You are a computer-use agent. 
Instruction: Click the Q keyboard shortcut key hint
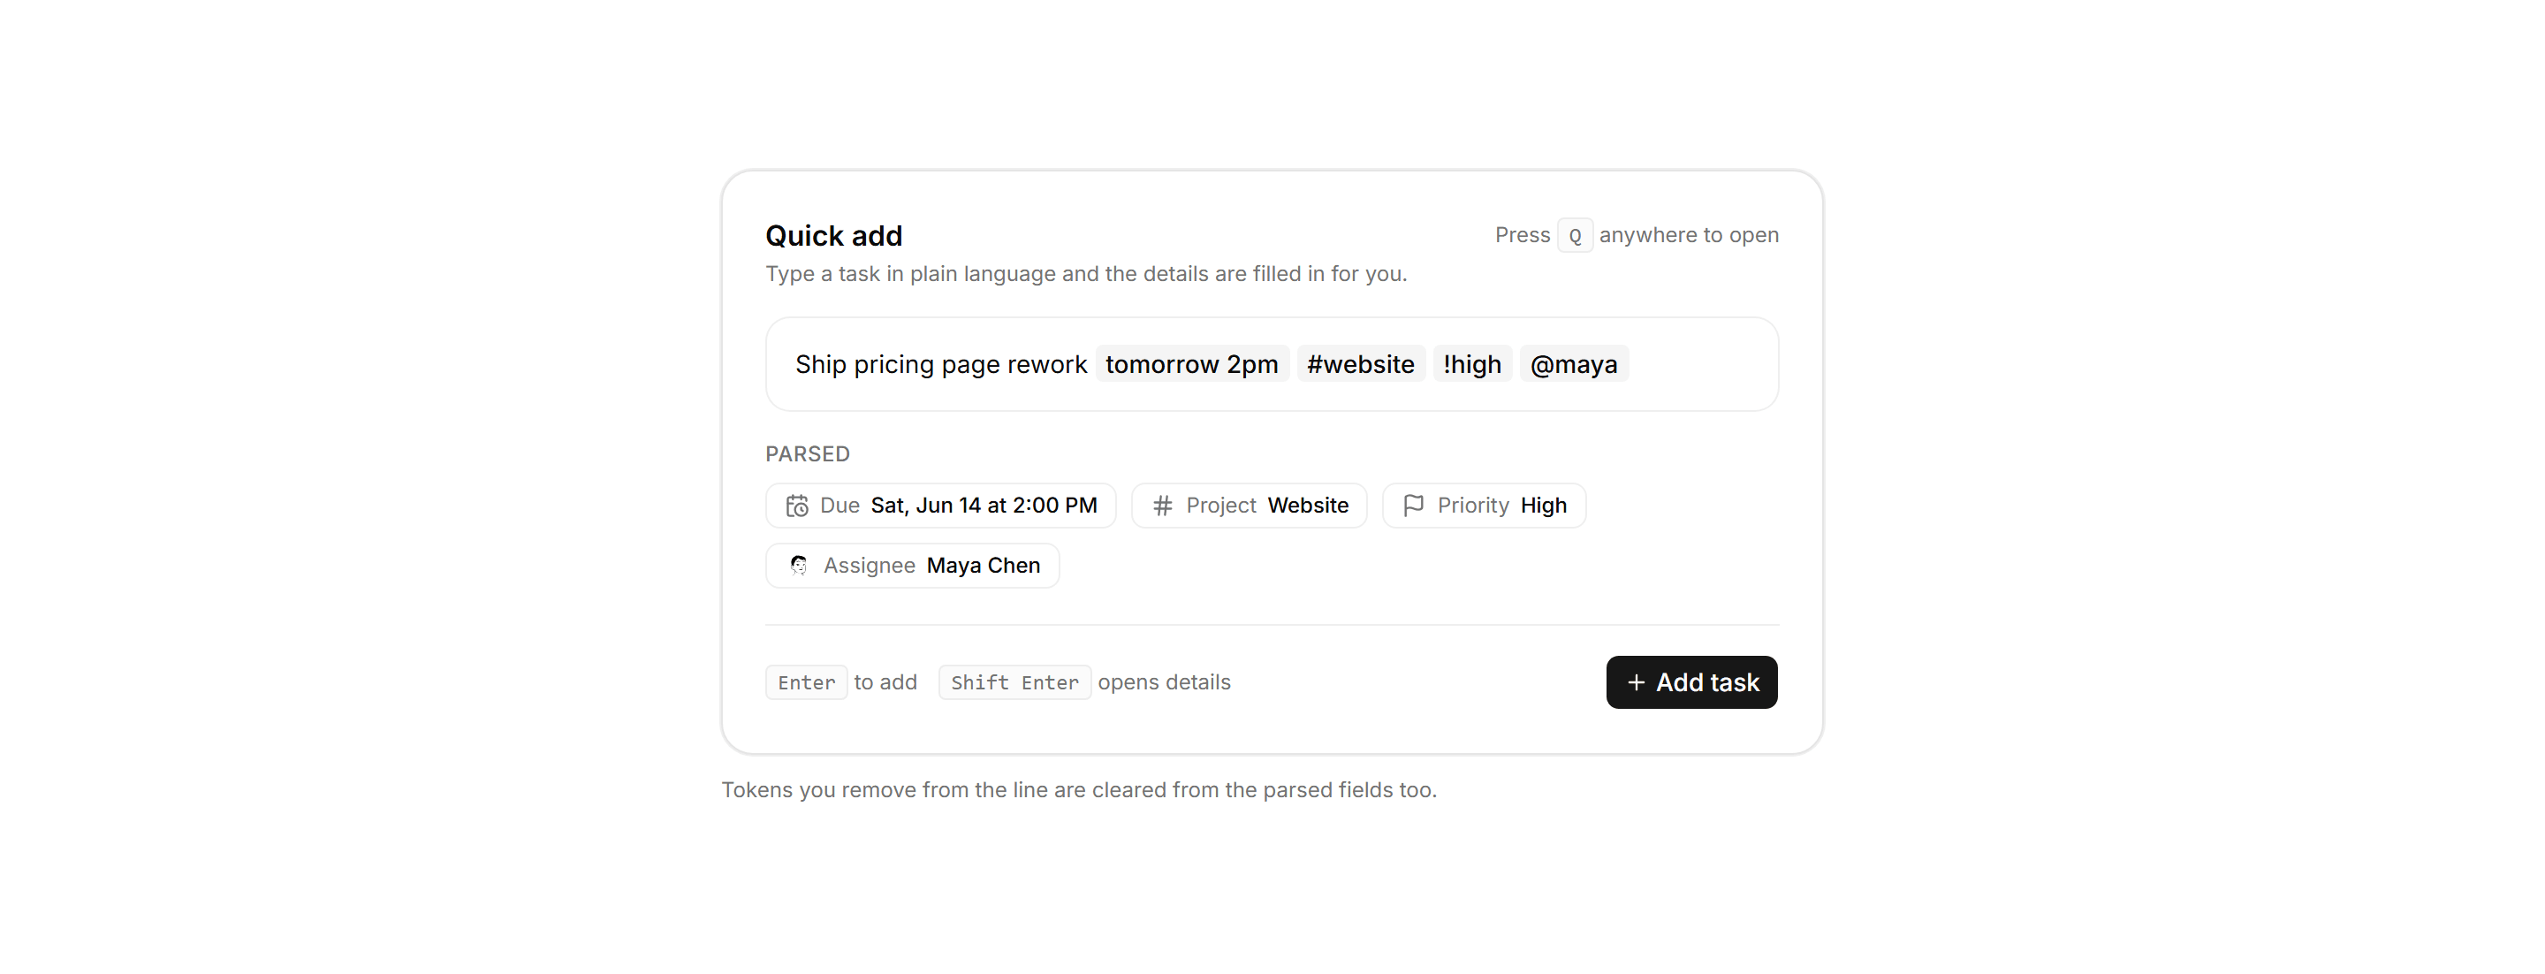1575,236
